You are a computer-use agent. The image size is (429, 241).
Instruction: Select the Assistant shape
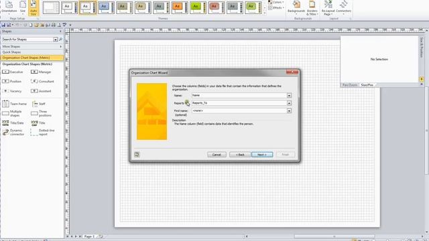41,91
